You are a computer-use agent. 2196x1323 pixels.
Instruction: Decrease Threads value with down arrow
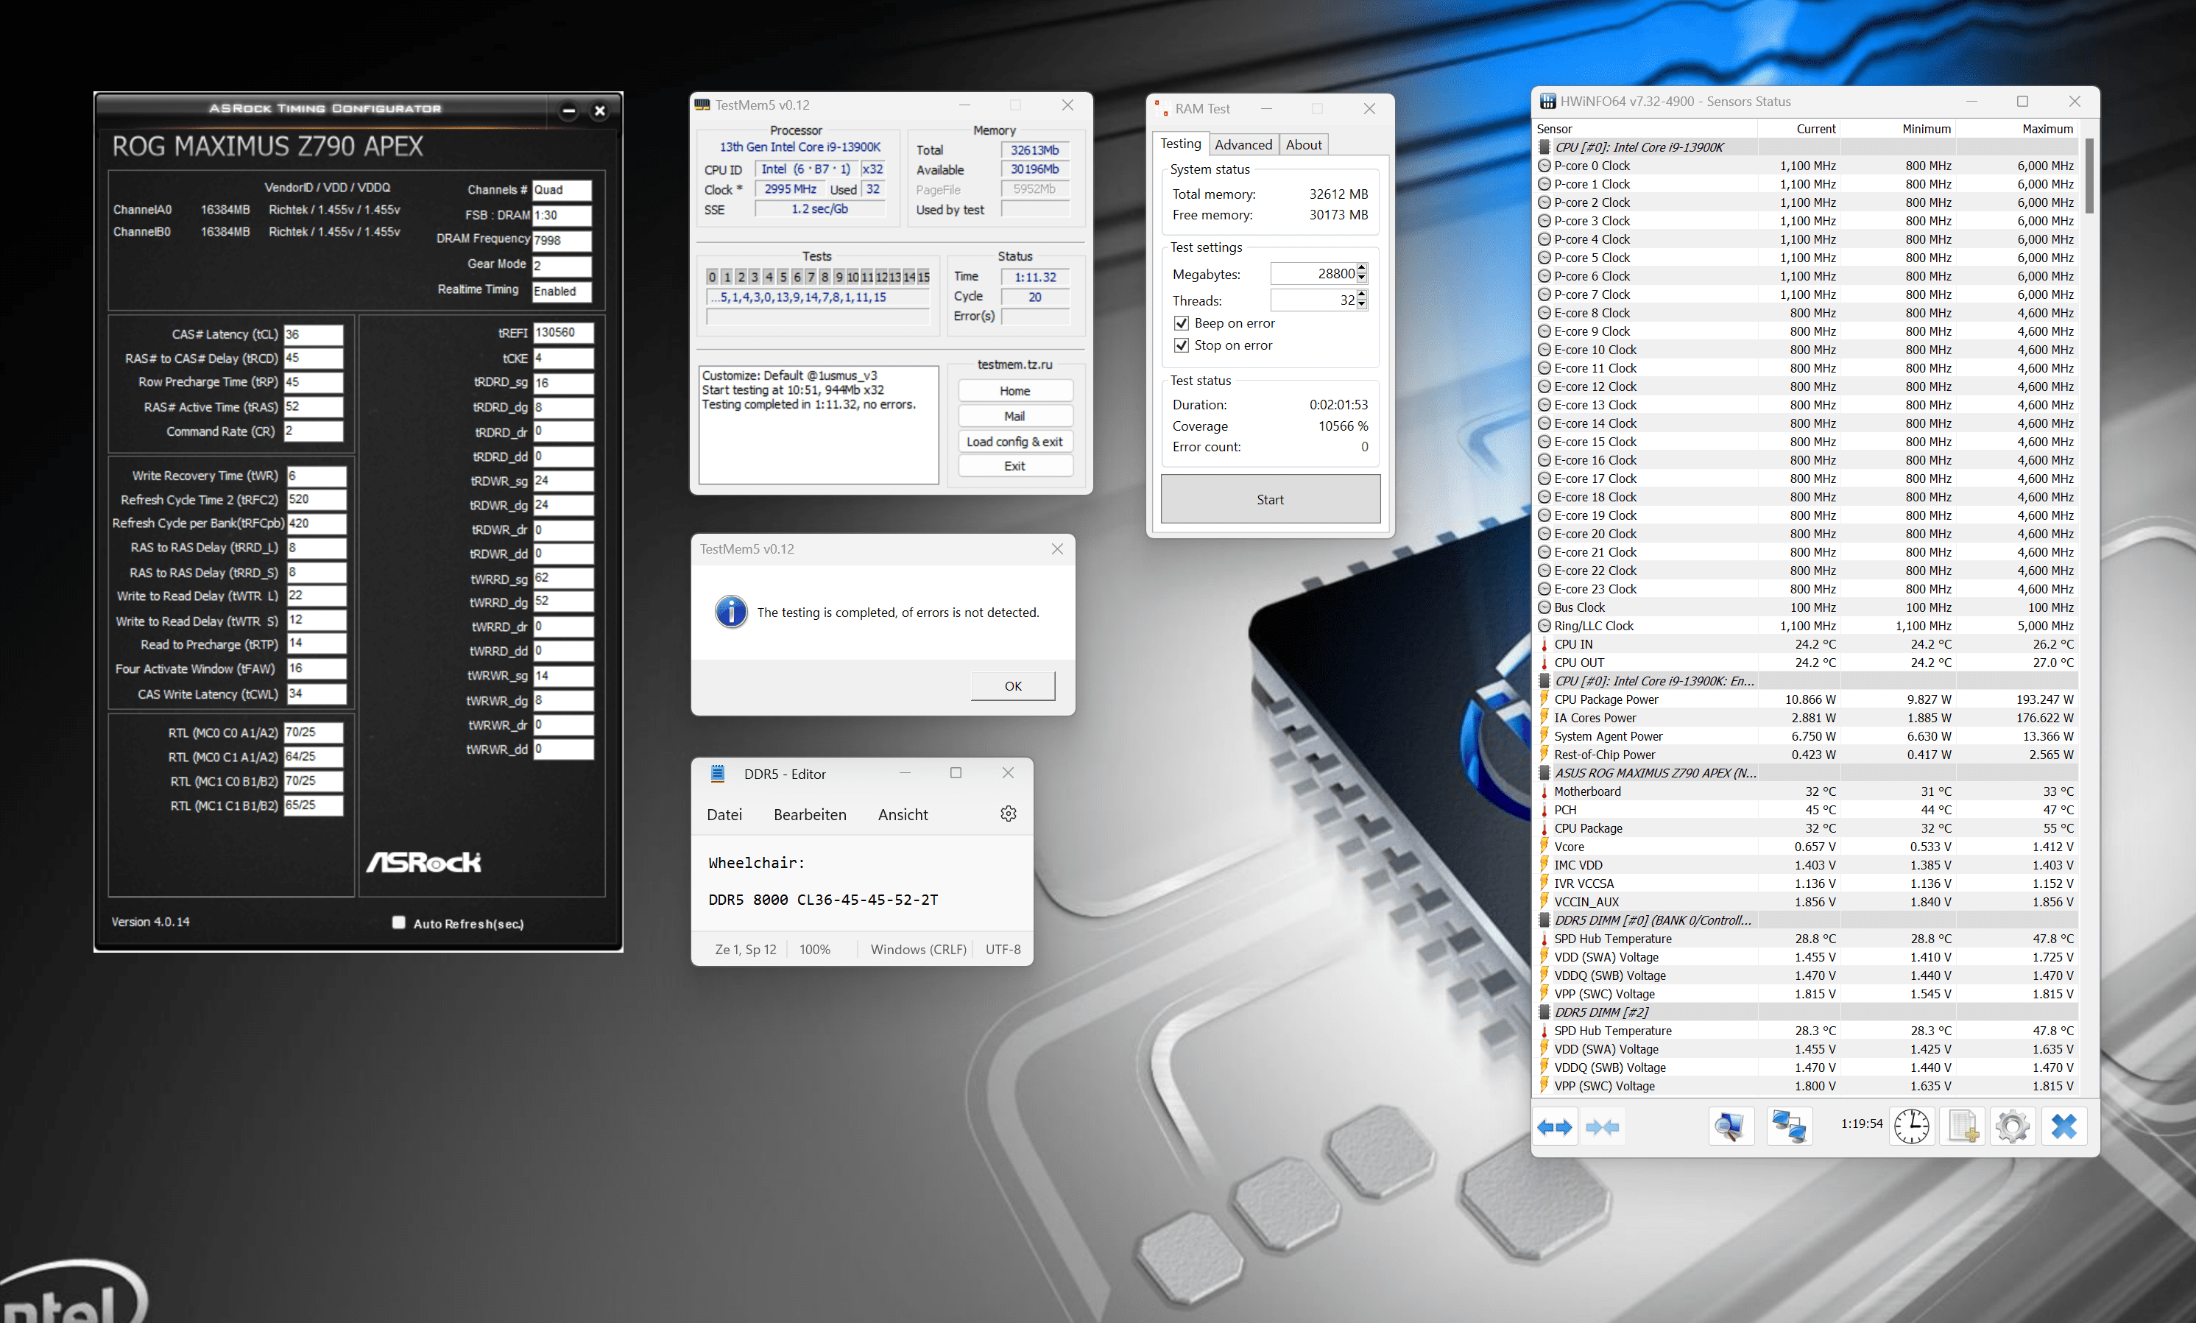click(1362, 306)
